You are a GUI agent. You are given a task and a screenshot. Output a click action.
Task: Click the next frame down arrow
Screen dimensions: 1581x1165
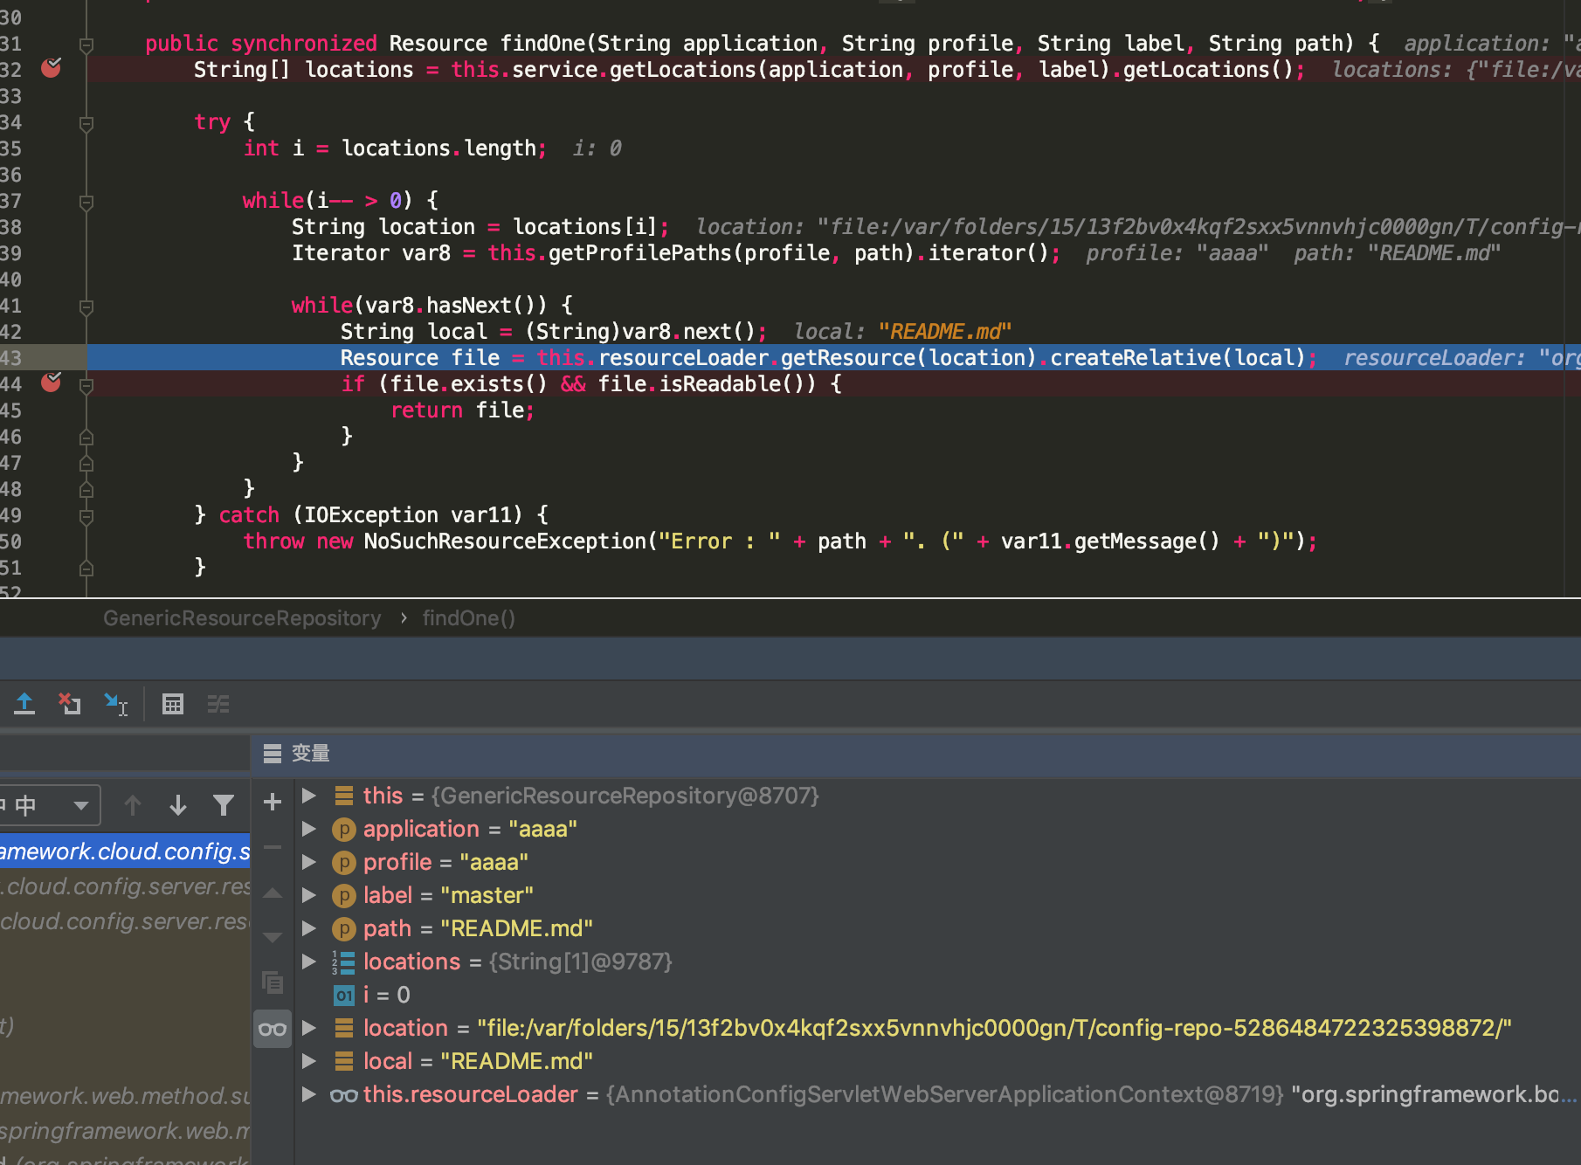[178, 805]
